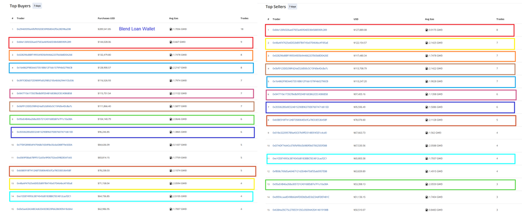This screenshot has width=522, height=215.
Task: Click gas pump icon in top buyer row 1
Action: 171,29
